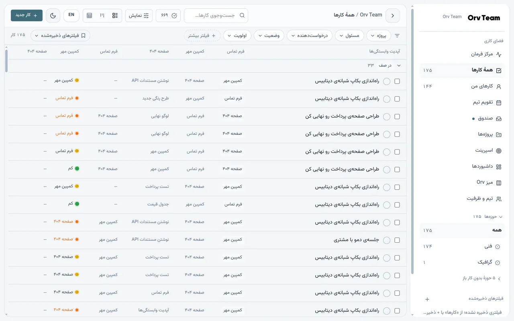Check the box on the طرح رنگی جدید row
Image resolution: width=514 pixels, height=321 pixels.
[x=397, y=99]
